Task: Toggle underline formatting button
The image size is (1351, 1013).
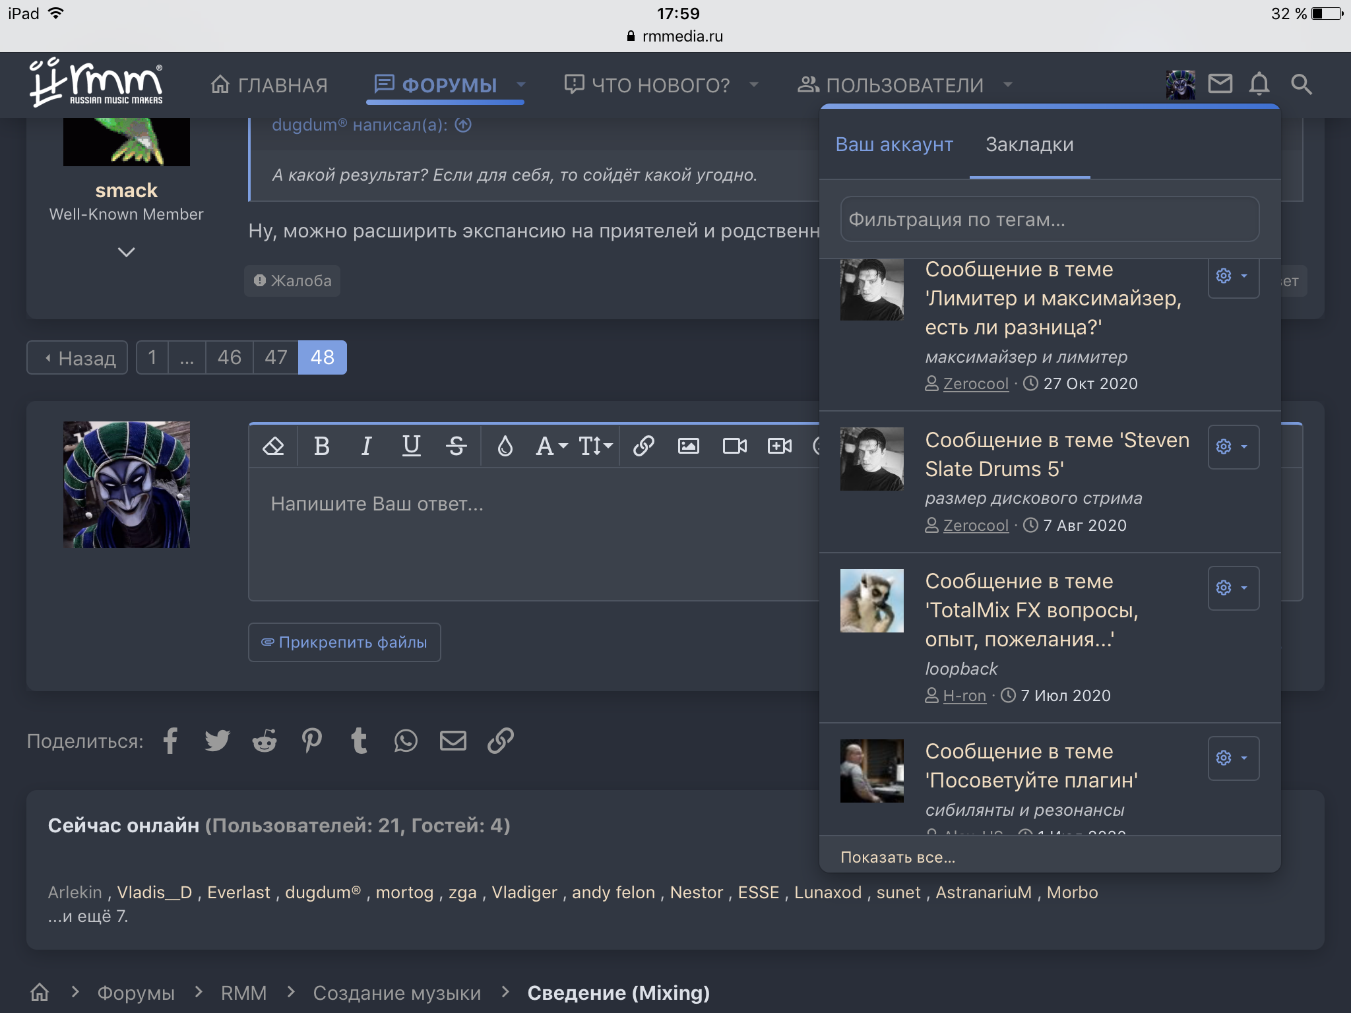Action: pyautogui.click(x=411, y=446)
